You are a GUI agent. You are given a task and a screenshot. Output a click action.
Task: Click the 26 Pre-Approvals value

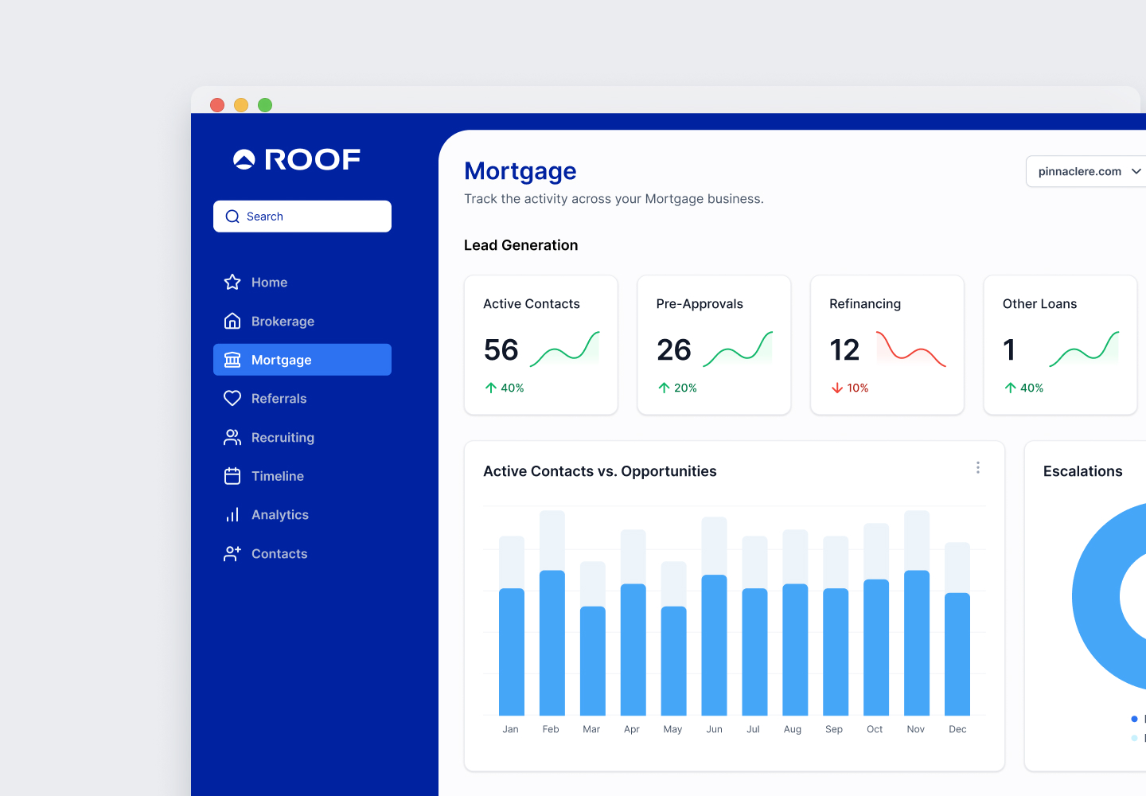[x=674, y=349]
